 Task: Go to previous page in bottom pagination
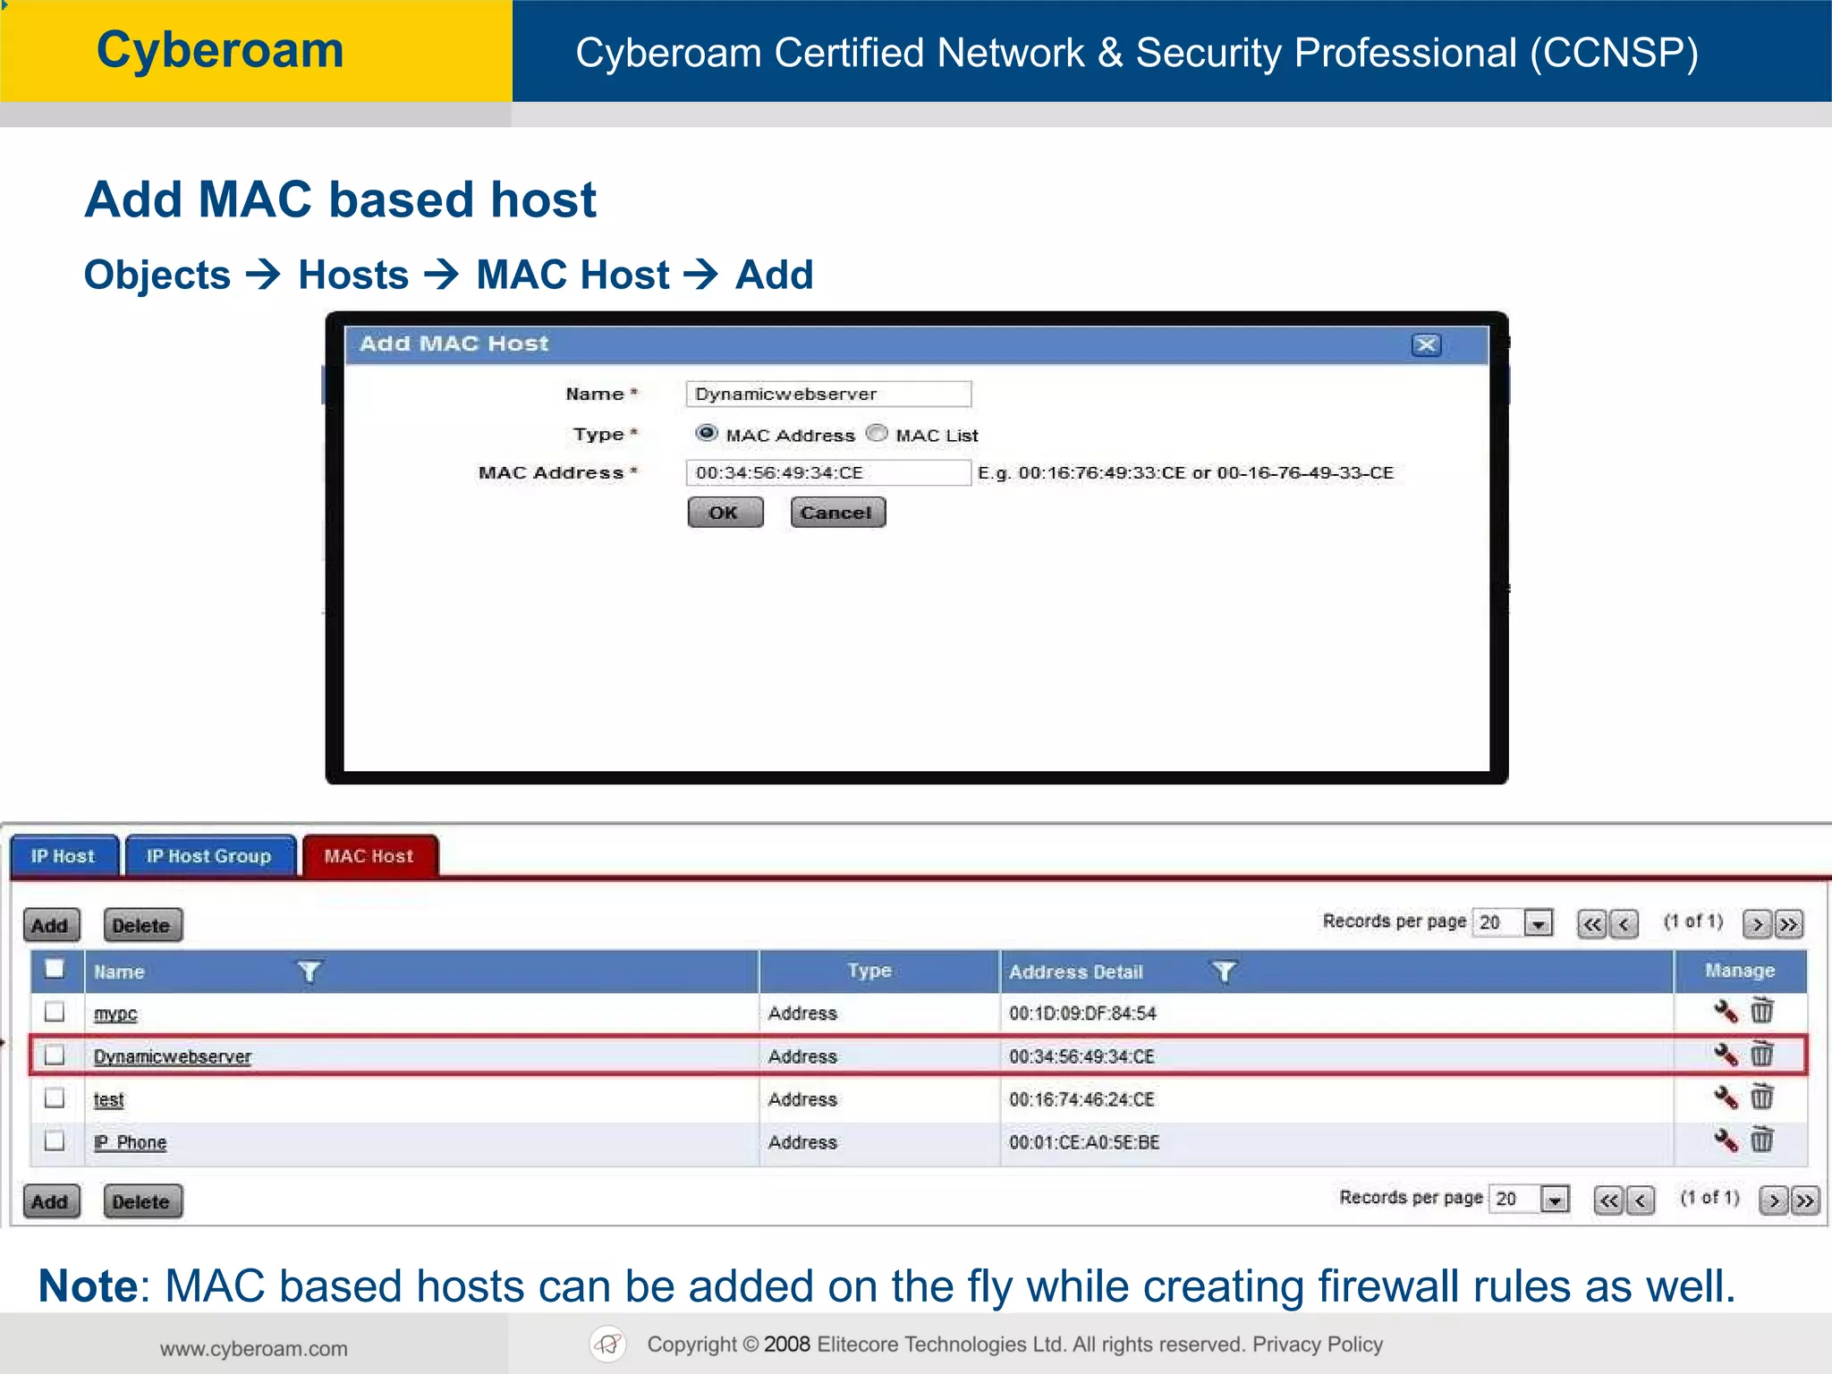pos(1640,1200)
